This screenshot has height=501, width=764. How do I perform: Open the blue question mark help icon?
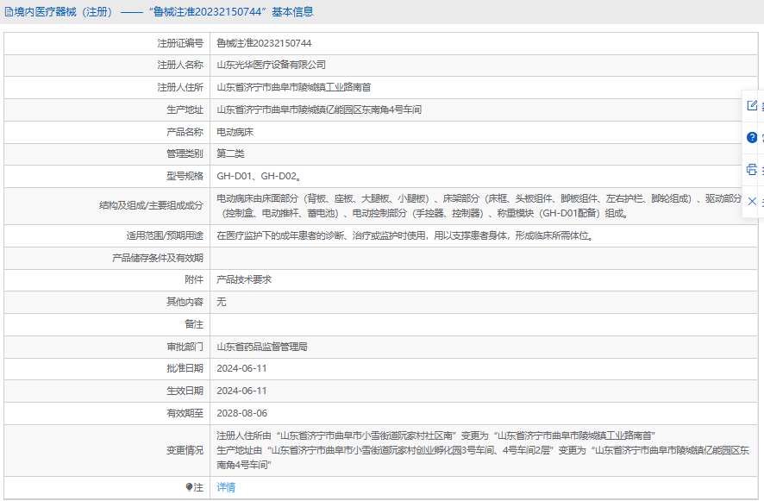pyautogui.click(x=752, y=137)
